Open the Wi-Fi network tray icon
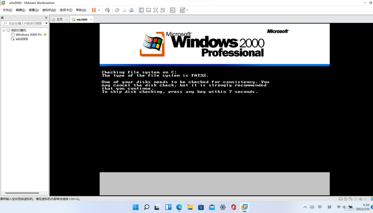 click(x=338, y=207)
